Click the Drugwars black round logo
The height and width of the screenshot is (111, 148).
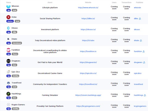pyautogui.click(x=8, y=61)
